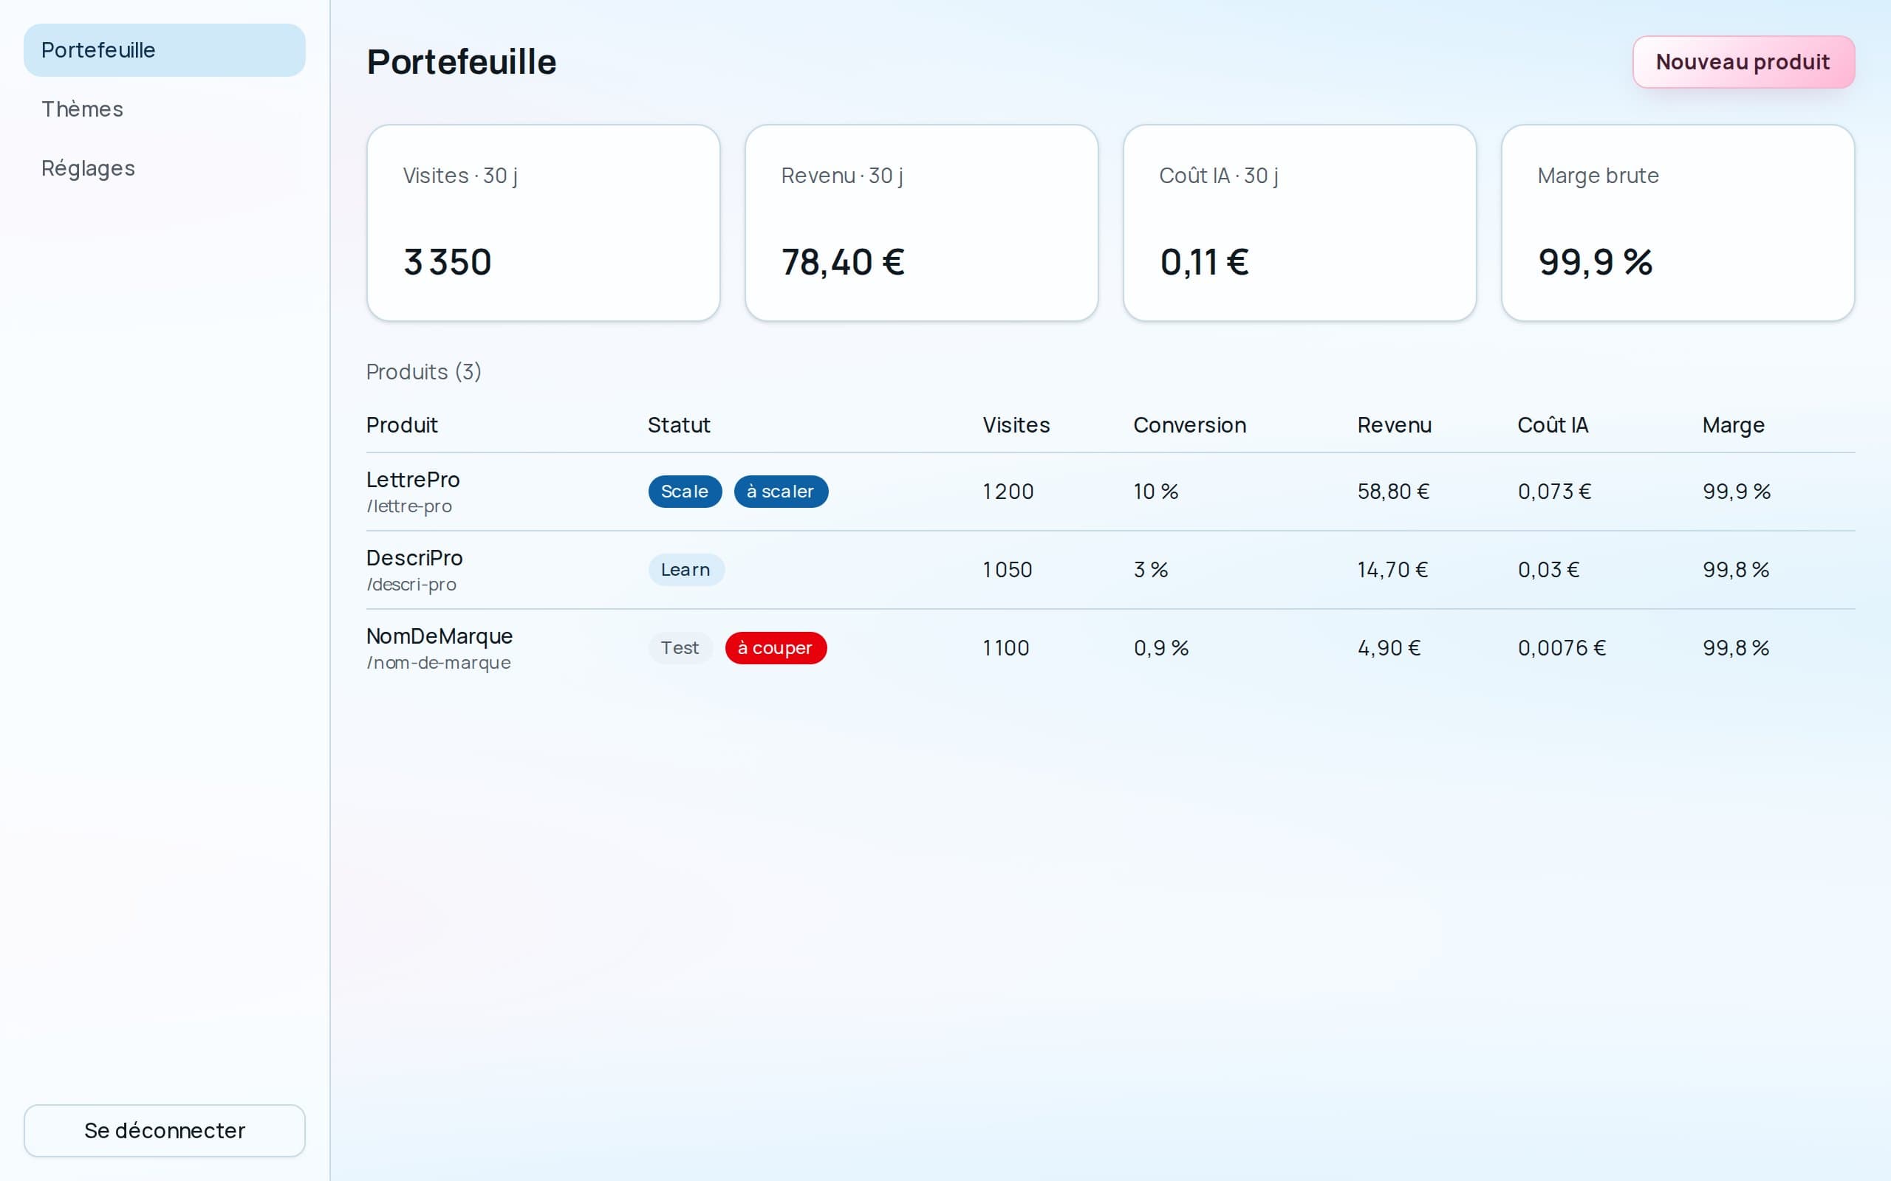Click the 0,03 € AI cost cell
This screenshot has height=1181, width=1891.
(1549, 569)
